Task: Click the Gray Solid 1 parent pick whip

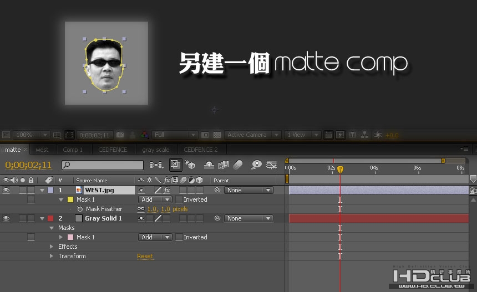Action: (217, 218)
